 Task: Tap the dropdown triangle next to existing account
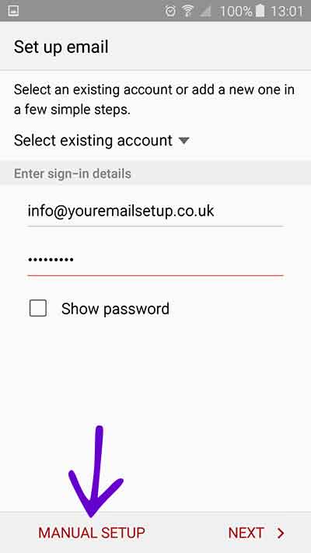coord(183,141)
